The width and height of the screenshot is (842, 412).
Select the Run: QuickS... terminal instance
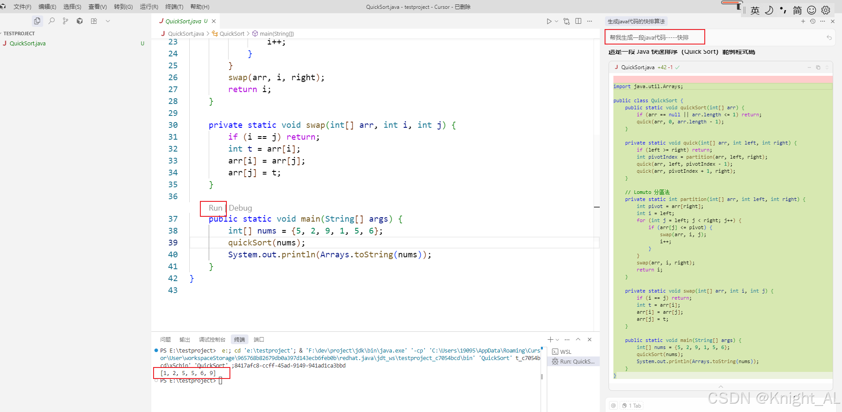coord(573,361)
